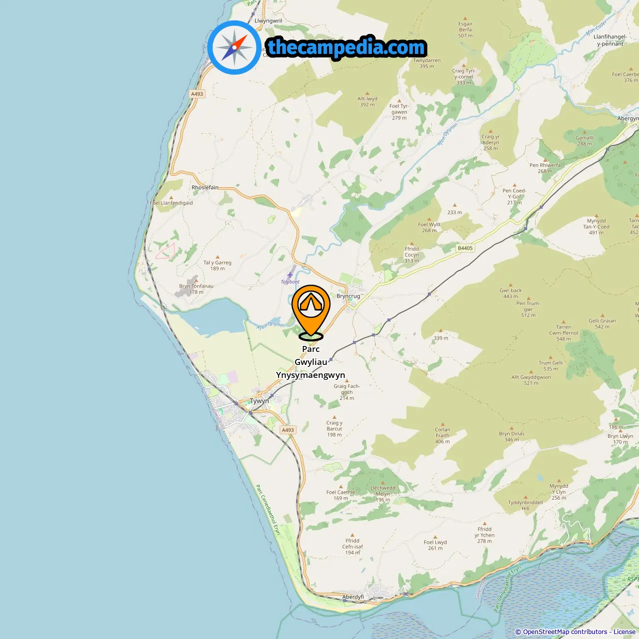639x639 pixels.
Task: Click the Llwyngwril village label
Action: click(269, 21)
